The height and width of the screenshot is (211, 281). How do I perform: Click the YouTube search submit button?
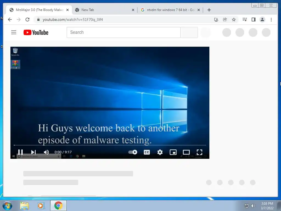(x=189, y=32)
